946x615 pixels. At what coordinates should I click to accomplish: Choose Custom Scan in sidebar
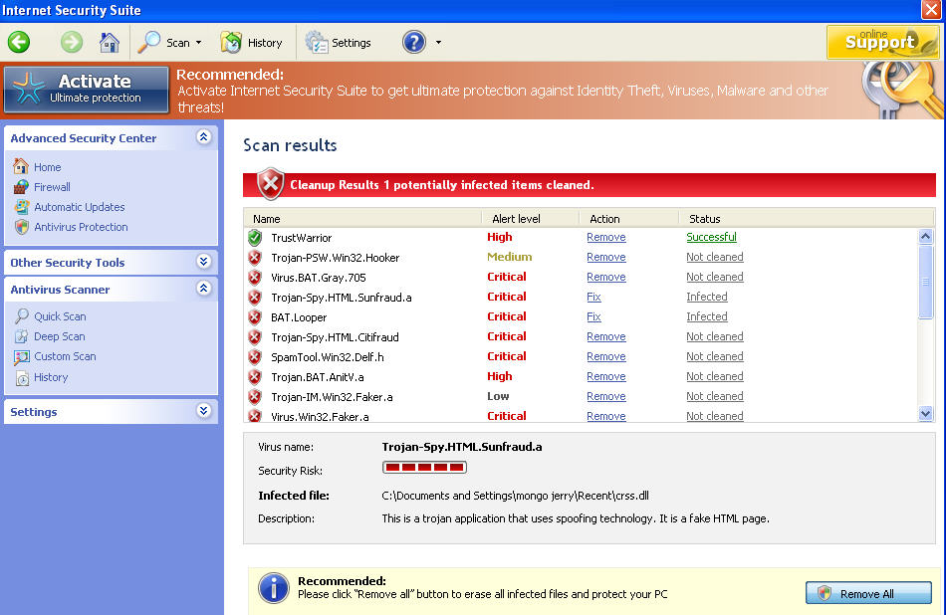click(x=65, y=356)
